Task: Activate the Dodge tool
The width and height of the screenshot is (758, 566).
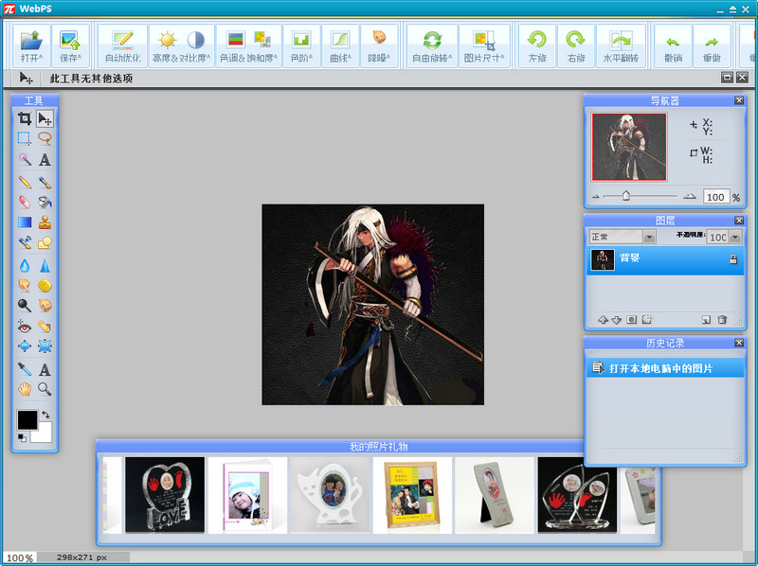Action: [x=25, y=305]
